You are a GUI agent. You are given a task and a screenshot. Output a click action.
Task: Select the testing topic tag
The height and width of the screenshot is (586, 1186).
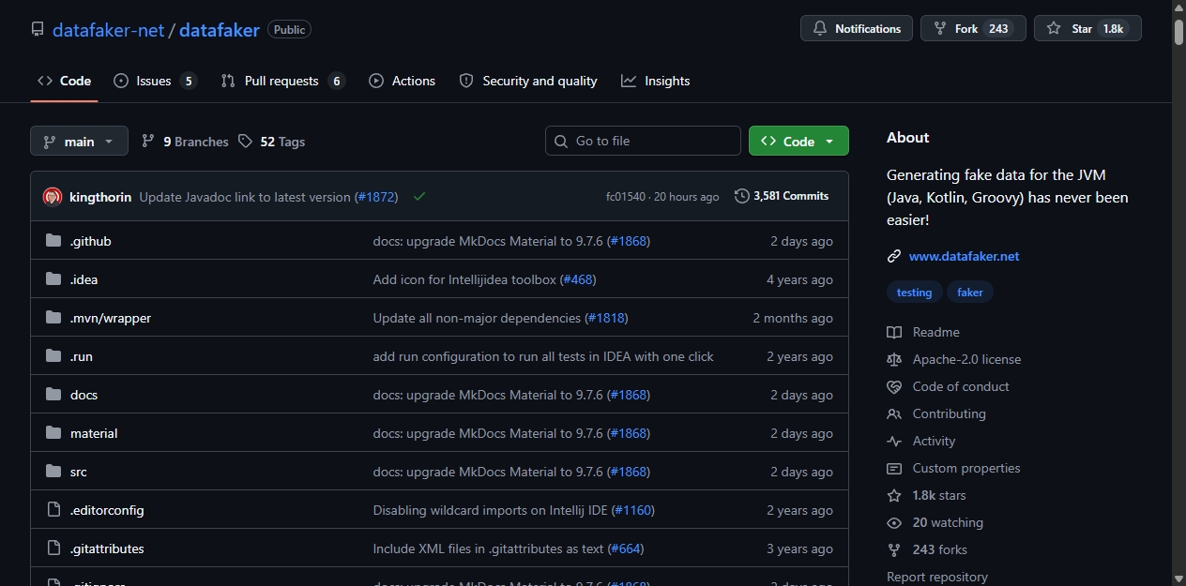[914, 293]
